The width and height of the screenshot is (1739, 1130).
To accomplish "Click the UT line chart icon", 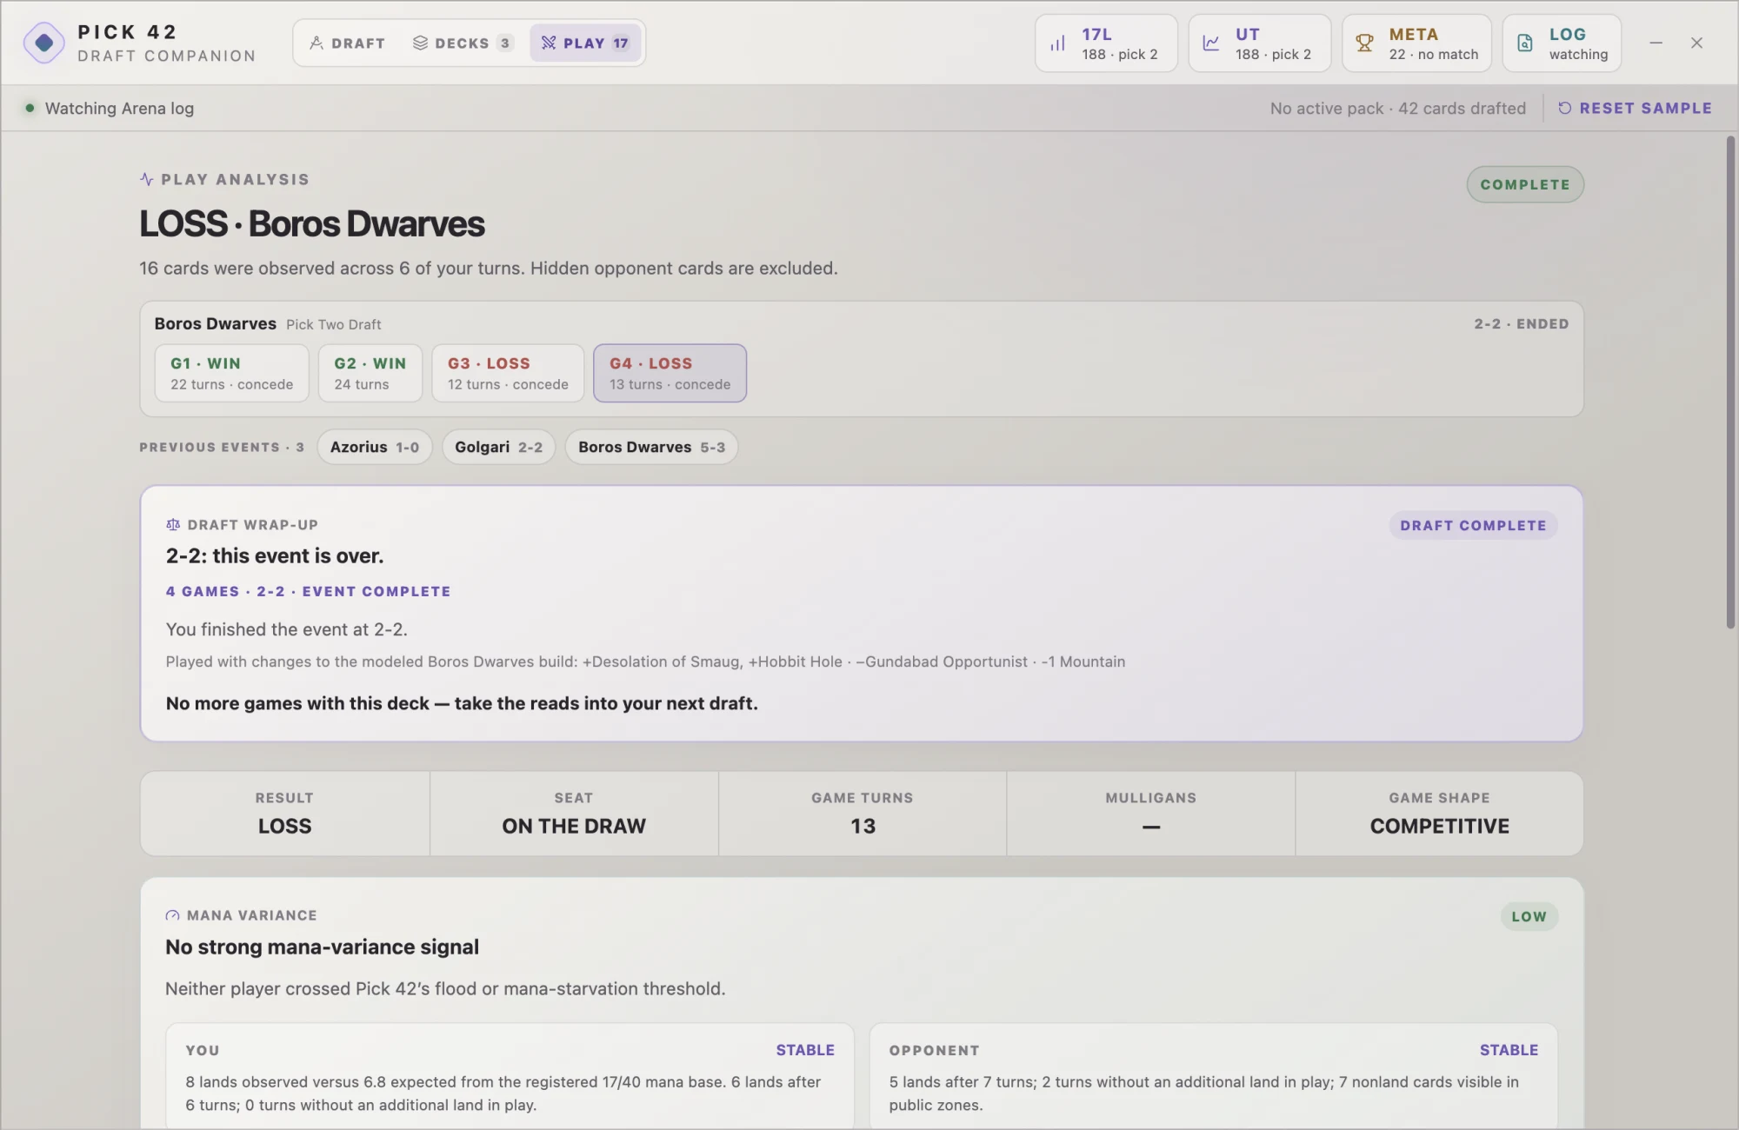I will (1210, 43).
